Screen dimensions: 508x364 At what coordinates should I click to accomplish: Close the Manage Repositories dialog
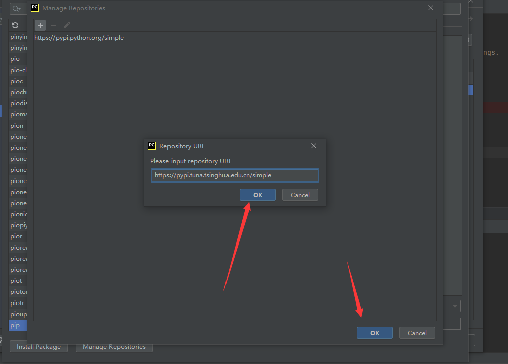point(431,8)
